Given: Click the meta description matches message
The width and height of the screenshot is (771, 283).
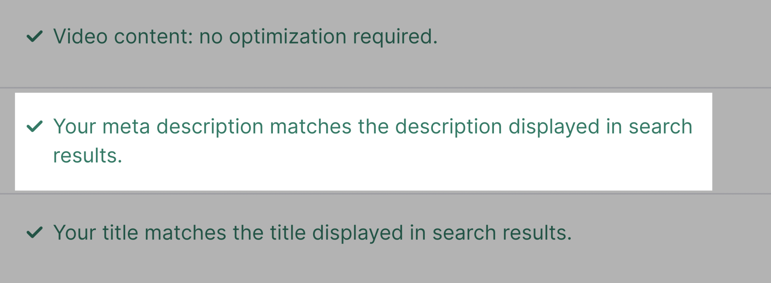Looking at the screenshot, I should pos(373,141).
